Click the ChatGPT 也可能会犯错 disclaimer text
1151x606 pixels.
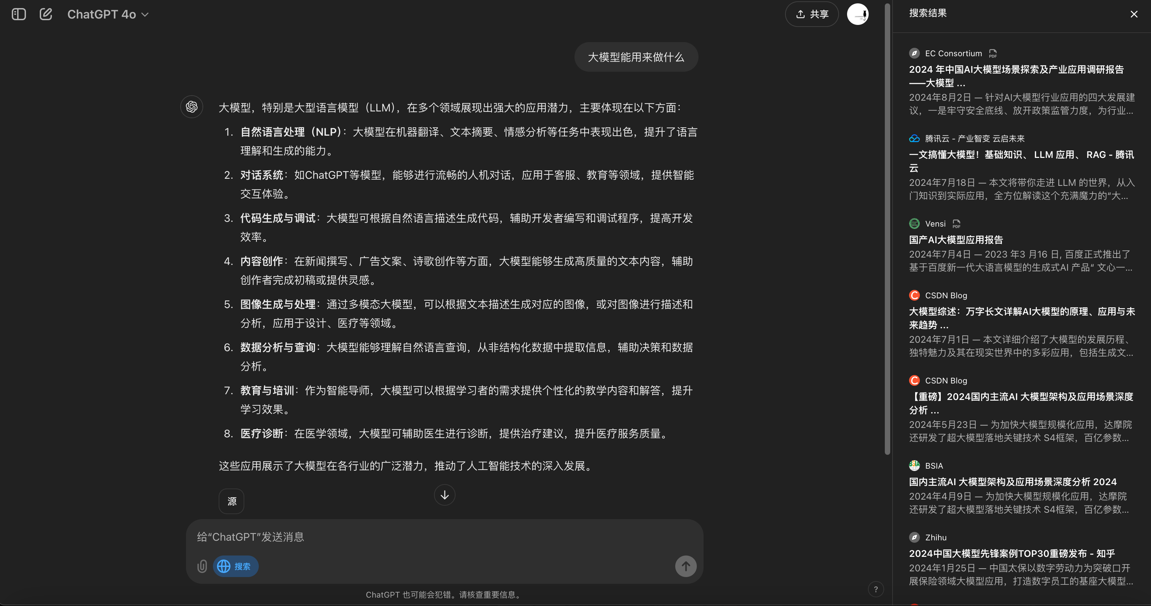(x=444, y=595)
